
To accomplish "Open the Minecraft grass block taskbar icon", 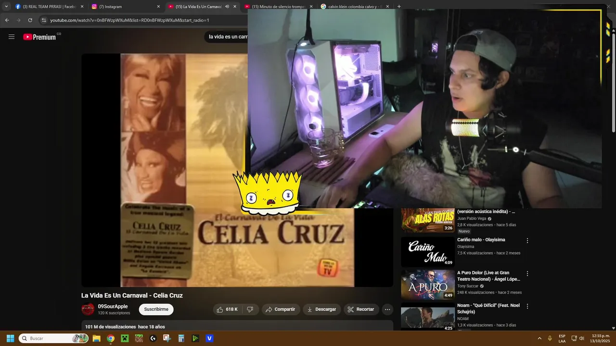I will click(x=139, y=338).
